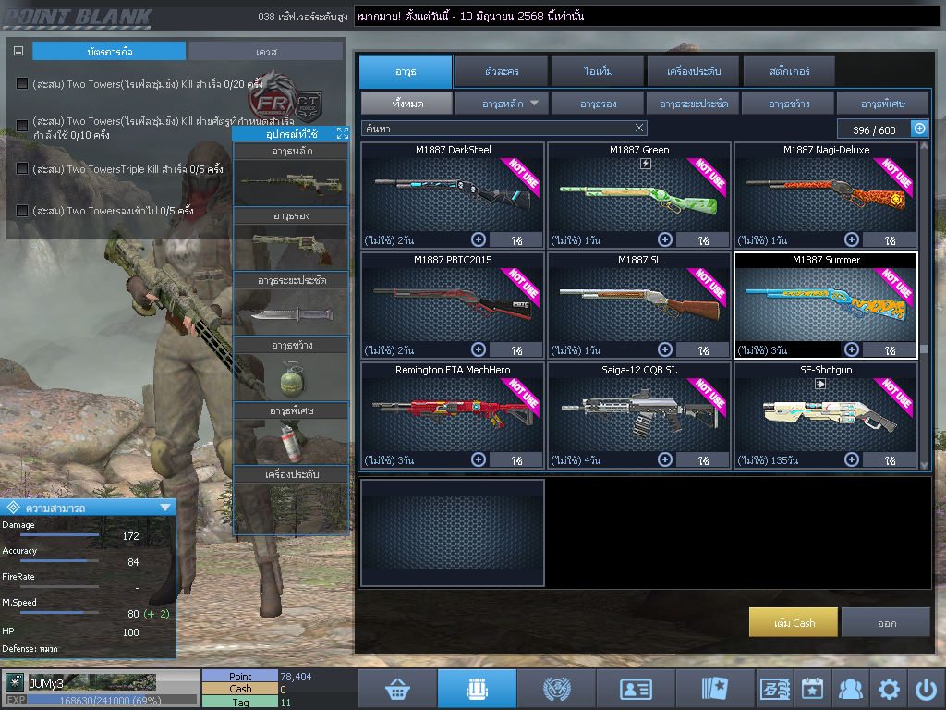Tick the Two Towers Kill 0/20 mission checkbox
The image size is (946, 710).
[22, 83]
